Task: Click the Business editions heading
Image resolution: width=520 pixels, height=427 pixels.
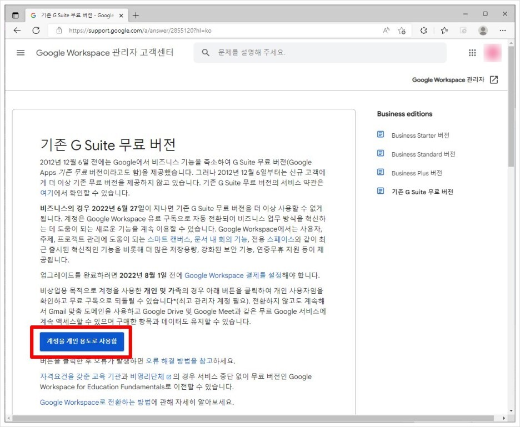Action: tap(404, 114)
